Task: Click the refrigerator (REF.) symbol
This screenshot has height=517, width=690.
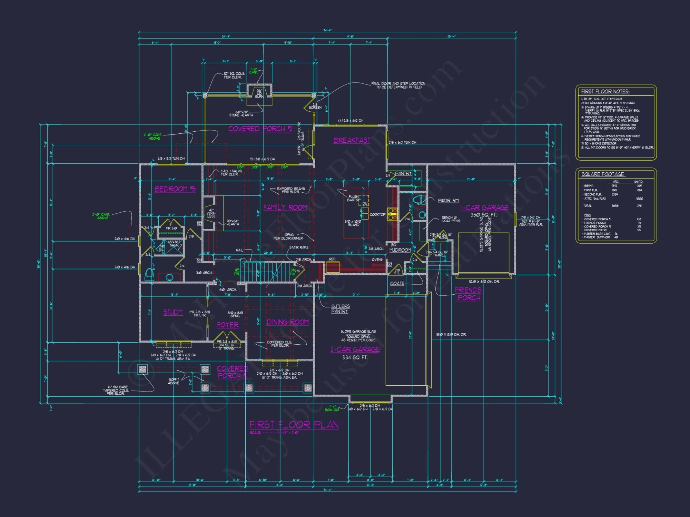Action: coord(333,267)
